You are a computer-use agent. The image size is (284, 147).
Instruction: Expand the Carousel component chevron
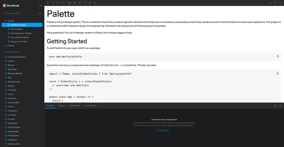pyautogui.click(x=4, y=98)
